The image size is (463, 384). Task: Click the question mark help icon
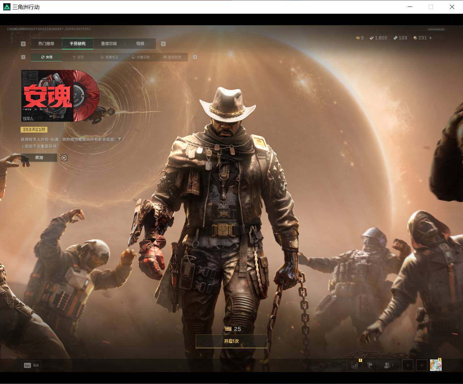coord(119,139)
